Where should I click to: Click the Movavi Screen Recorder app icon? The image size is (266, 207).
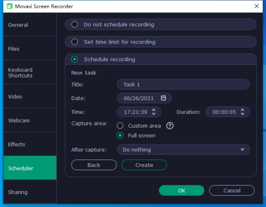tap(10, 6)
